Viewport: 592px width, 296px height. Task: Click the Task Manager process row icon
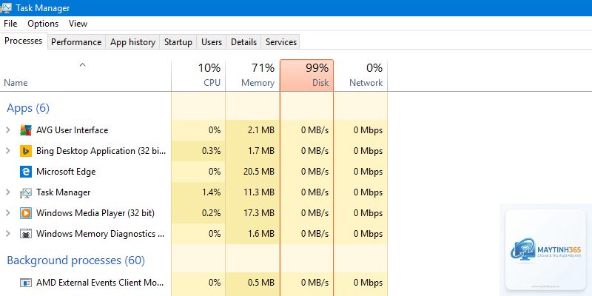tap(26, 192)
